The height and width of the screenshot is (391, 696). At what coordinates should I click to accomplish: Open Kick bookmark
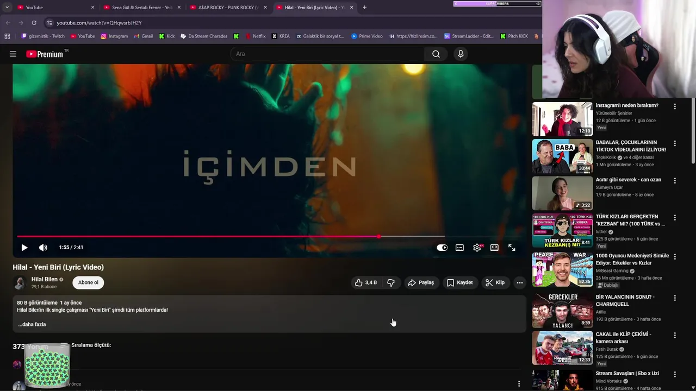coord(167,36)
